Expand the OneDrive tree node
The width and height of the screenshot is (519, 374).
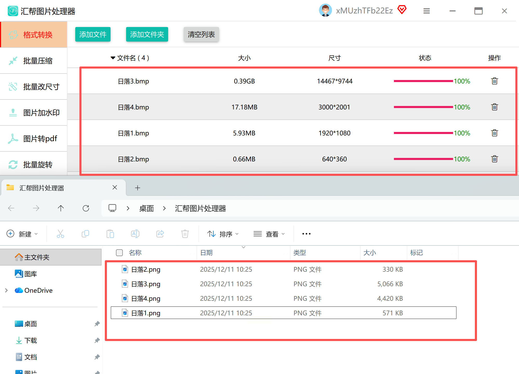pyautogui.click(x=6, y=290)
